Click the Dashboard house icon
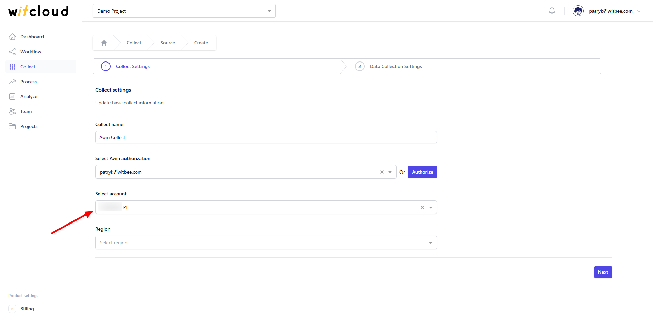Image resolution: width=653 pixels, height=321 pixels. (12, 37)
